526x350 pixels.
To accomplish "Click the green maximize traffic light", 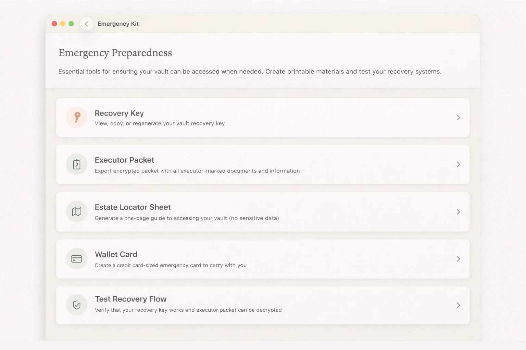I will point(71,24).
